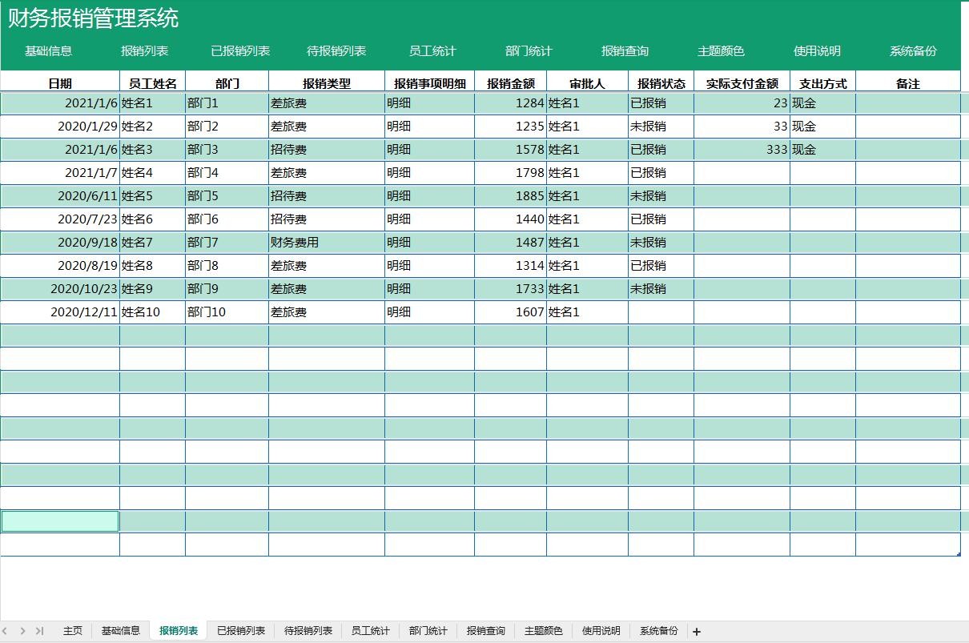Click the add new sheet plus icon

click(x=697, y=632)
